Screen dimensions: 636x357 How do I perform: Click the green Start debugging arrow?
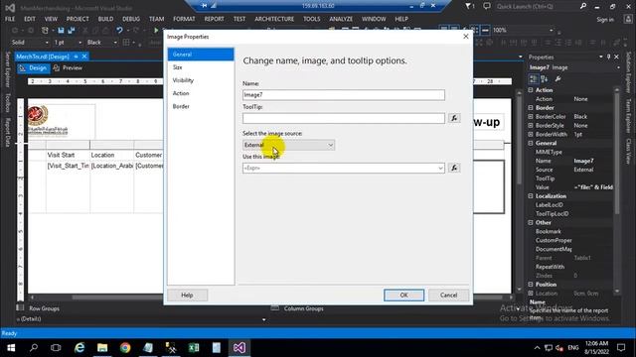click(x=156, y=31)
